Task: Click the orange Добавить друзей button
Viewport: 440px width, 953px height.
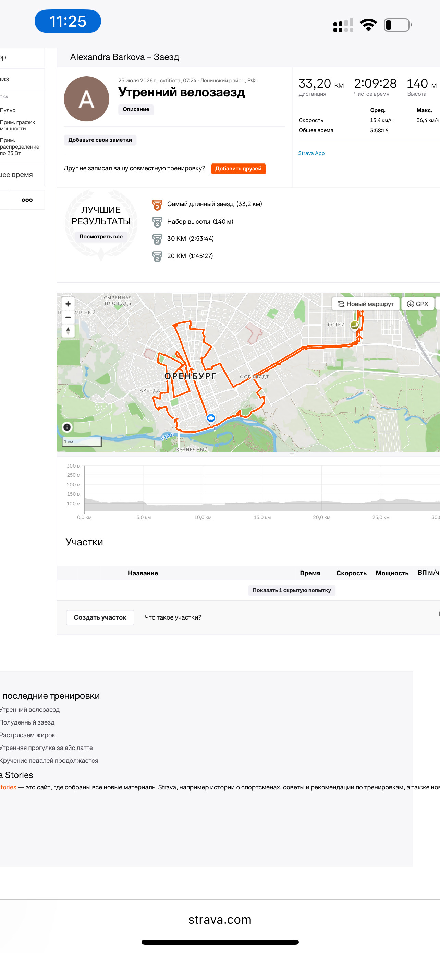Action: 238,169
